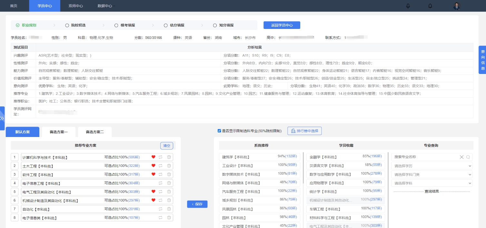
Task: Select the 知分填报 step radio circle
Action: tap(214, 25)
